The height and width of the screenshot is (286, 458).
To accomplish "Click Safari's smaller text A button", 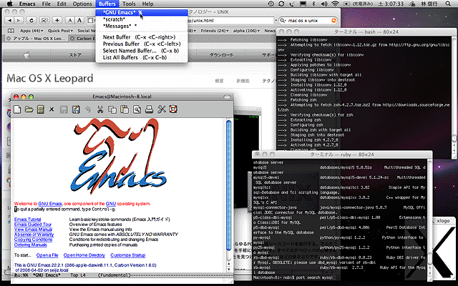I will (x=70, y=21).
